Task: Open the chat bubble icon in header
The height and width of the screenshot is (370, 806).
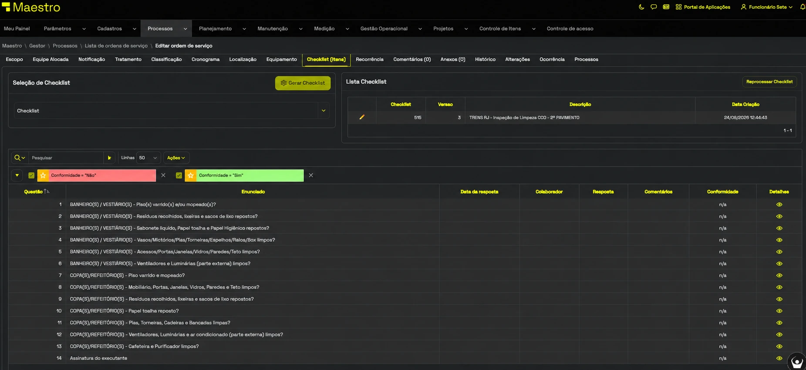Action: [654, 7]
